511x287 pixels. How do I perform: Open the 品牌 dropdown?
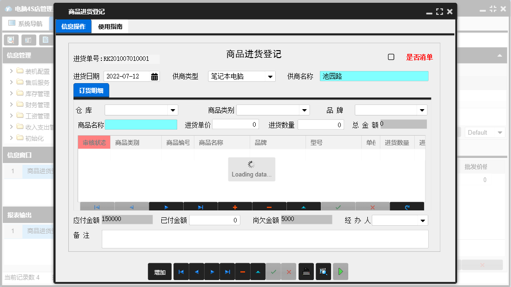[x=422, y=110]
